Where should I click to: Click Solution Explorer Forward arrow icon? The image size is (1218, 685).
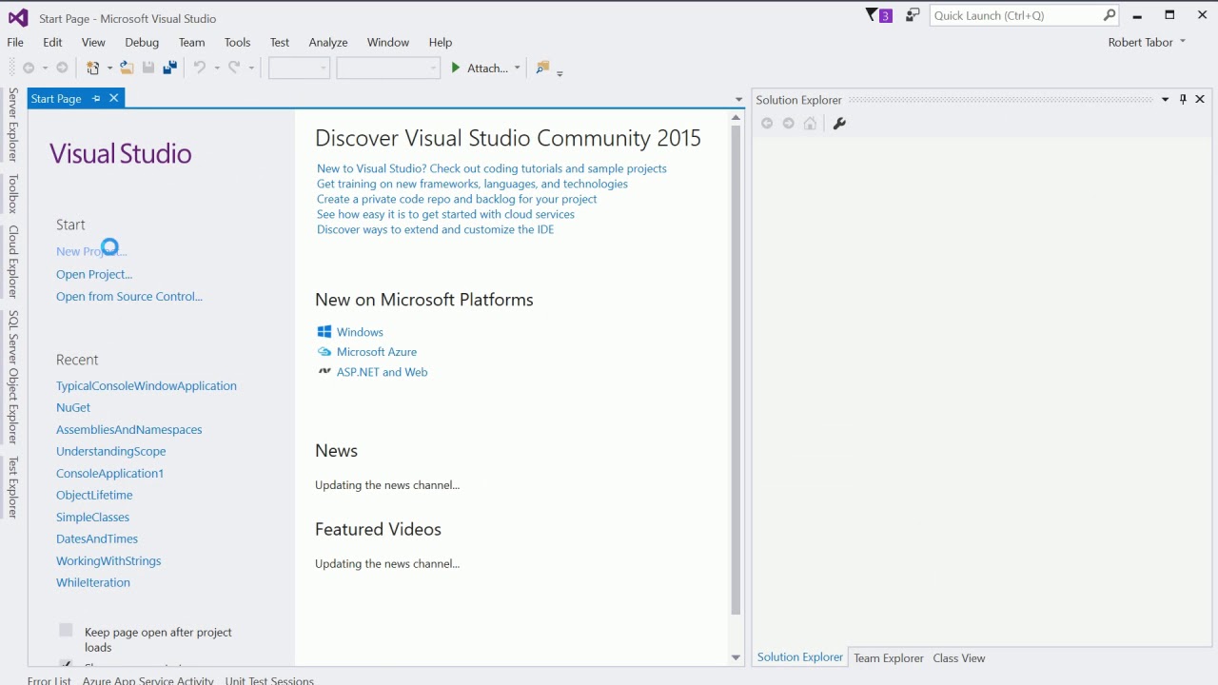[x=788, y=123]
